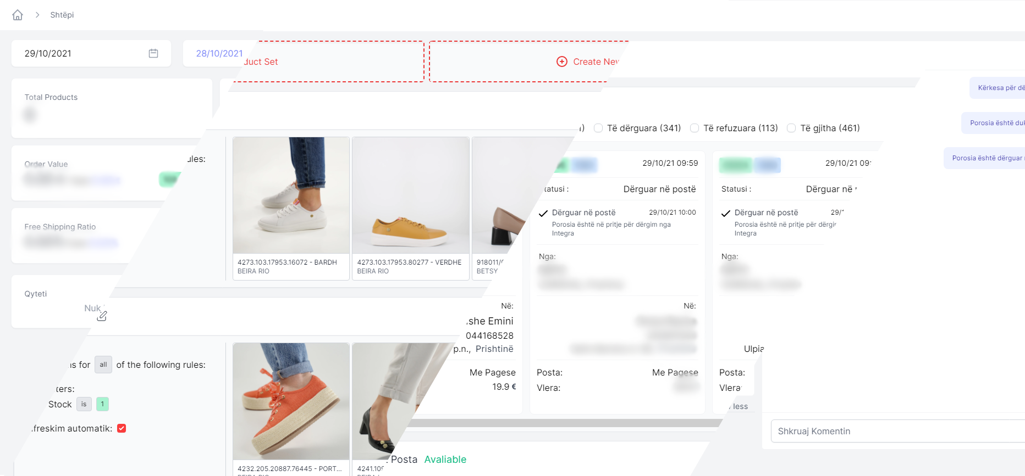The width and height of the screenshot is (1025, 476).
Task: Click the Order Value card
Action: [x=99, y=173]
